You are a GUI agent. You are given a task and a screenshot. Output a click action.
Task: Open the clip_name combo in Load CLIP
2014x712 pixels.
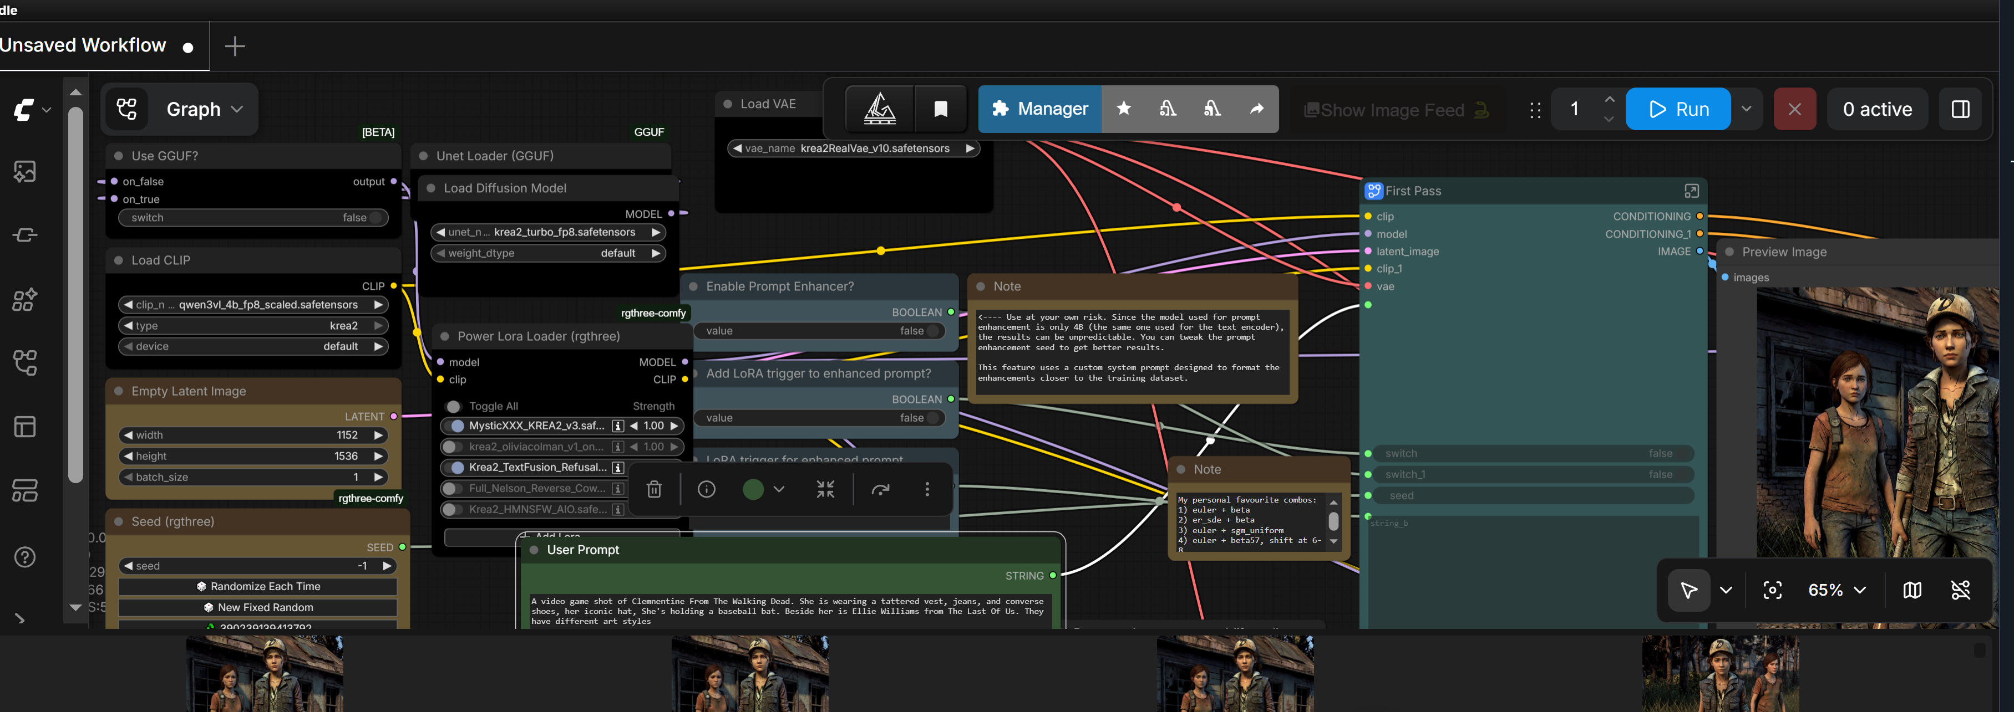253,305
